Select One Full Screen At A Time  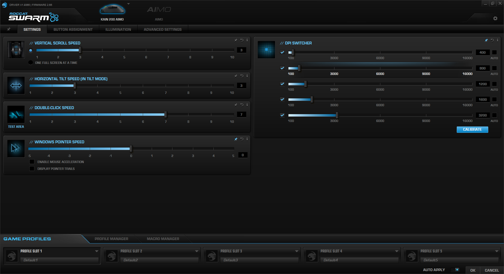(31, 63)
